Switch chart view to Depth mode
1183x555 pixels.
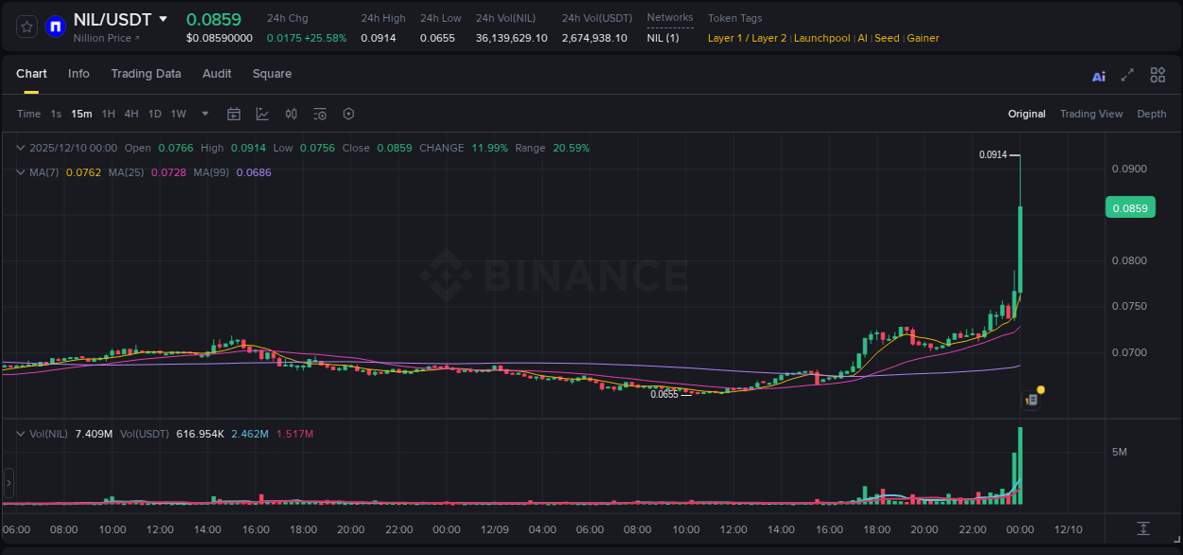pyautogui.click(x=1152, y=113)
